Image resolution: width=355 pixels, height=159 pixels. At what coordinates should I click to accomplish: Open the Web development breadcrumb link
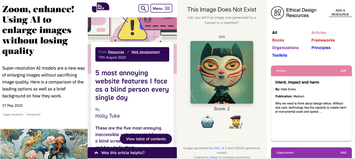[146, 52]
